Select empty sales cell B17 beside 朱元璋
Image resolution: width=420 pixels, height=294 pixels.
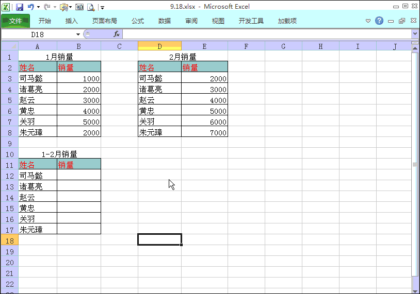tap(79, 230)
